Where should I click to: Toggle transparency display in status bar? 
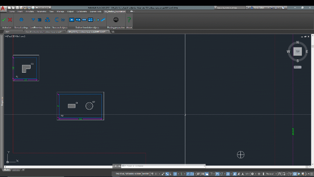[203, 174]
